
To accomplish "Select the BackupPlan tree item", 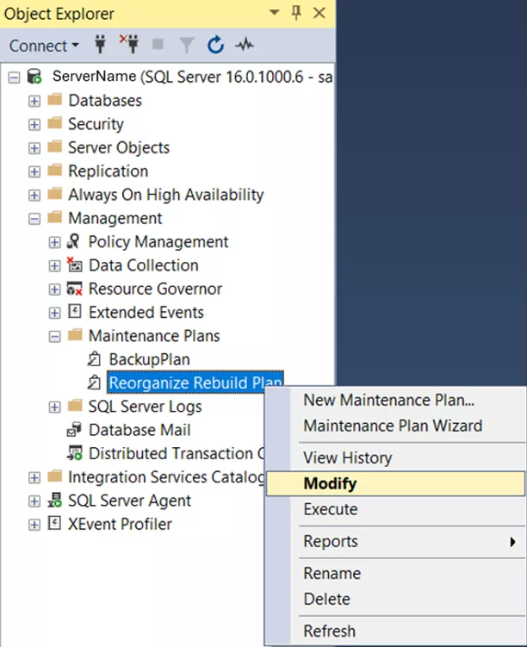I will (x=149, y=359).
